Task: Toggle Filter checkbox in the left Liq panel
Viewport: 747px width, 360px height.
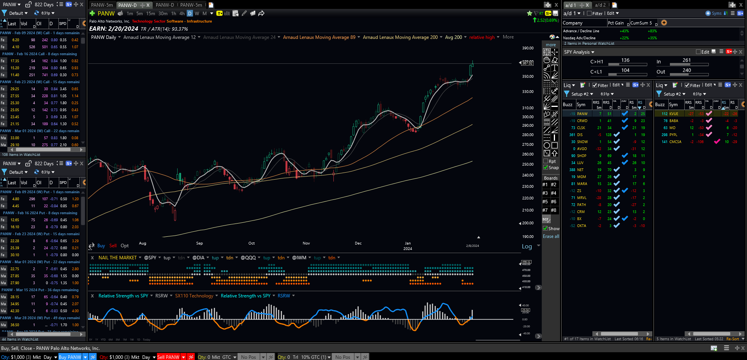Action: (x=595, y=85)
